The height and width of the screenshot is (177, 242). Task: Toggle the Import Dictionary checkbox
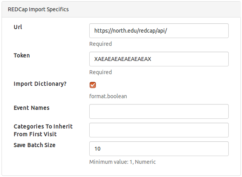tap(93, 85)
